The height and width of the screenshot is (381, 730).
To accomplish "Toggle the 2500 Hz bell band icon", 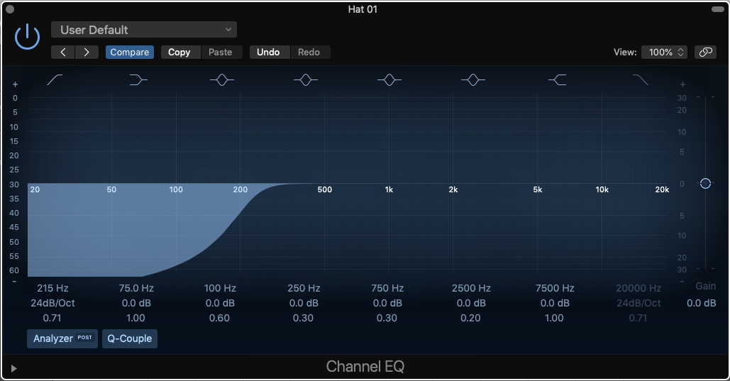I will [x=473, y=80].
